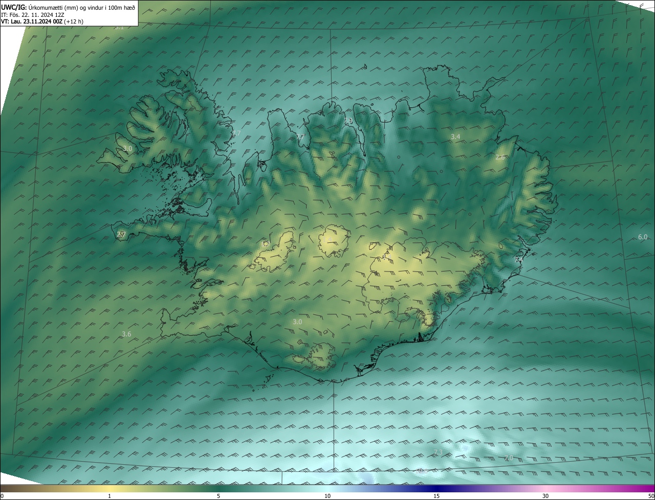Click the "3.1" value near the top-left corner

click(x=119, y=27)
